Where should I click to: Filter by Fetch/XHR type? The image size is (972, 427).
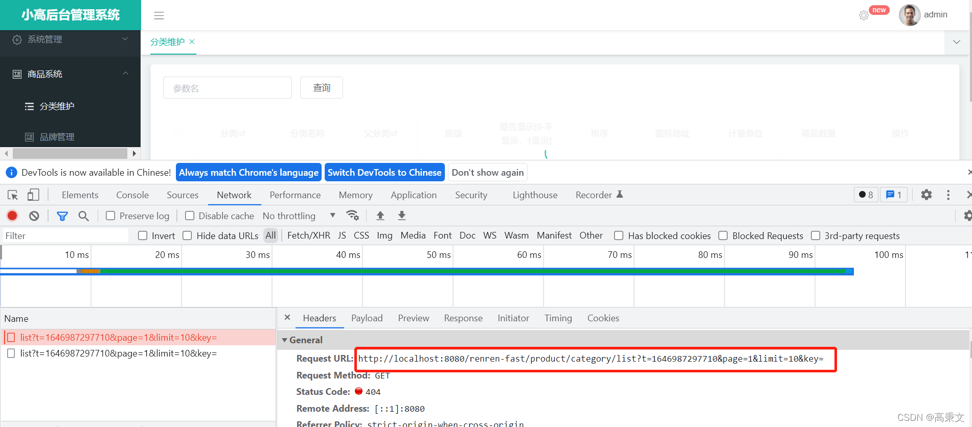tap(309, 235)
